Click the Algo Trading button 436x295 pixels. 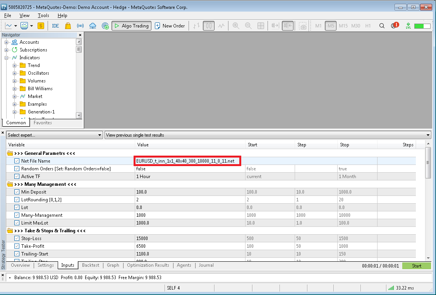click(131, 26)
